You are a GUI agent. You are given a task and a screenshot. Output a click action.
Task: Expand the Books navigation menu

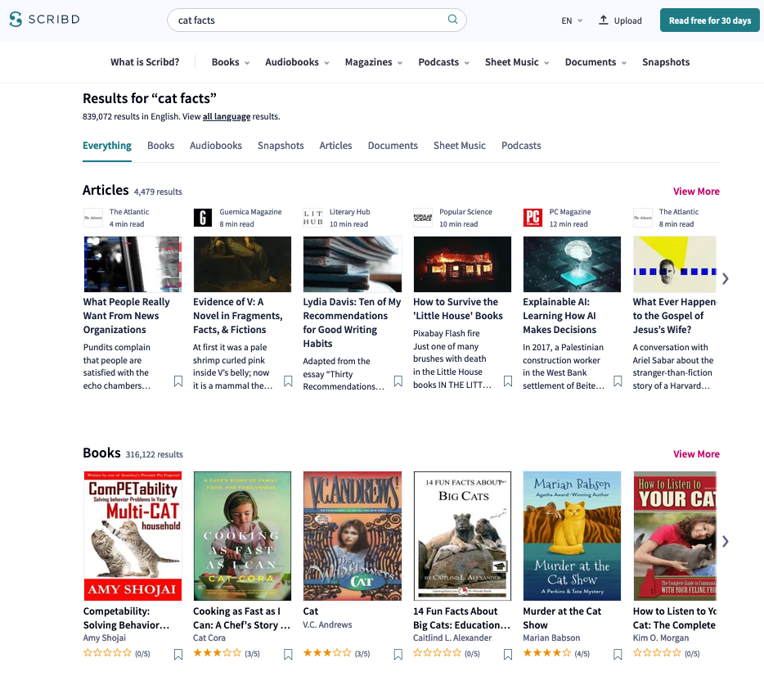tap(231, 62)
